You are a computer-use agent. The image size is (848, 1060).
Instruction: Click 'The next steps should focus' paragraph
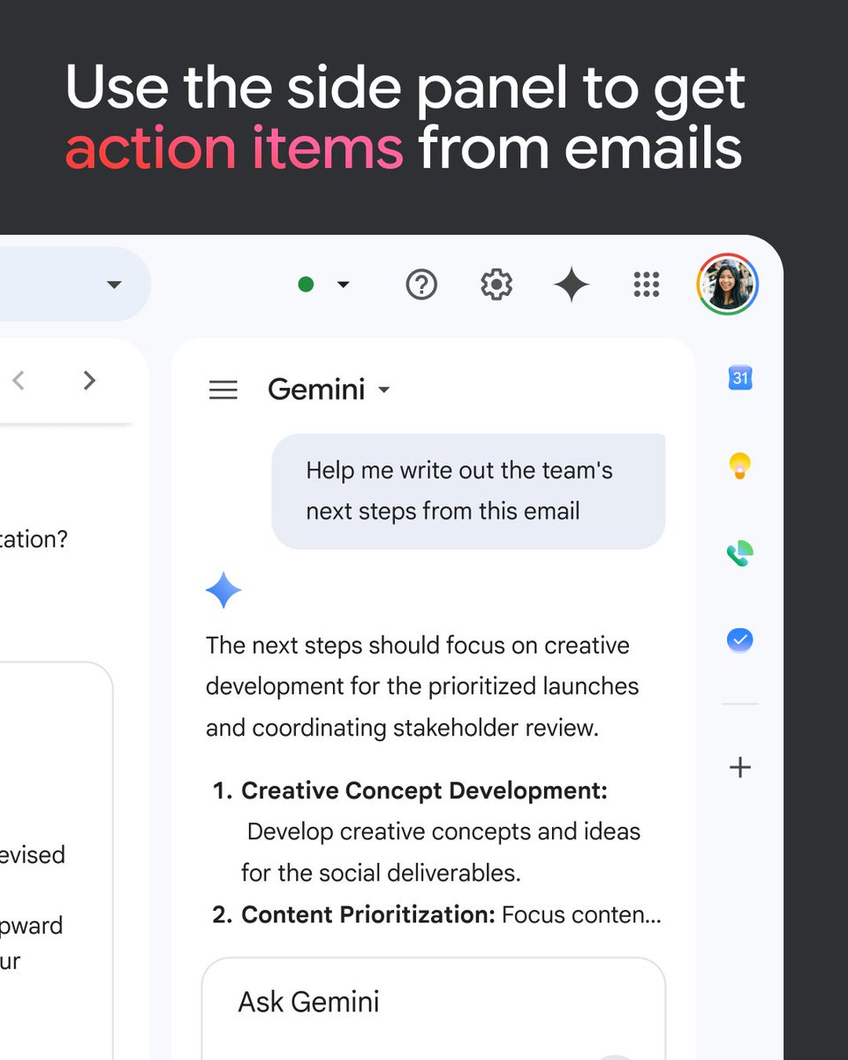click(423, 686)
